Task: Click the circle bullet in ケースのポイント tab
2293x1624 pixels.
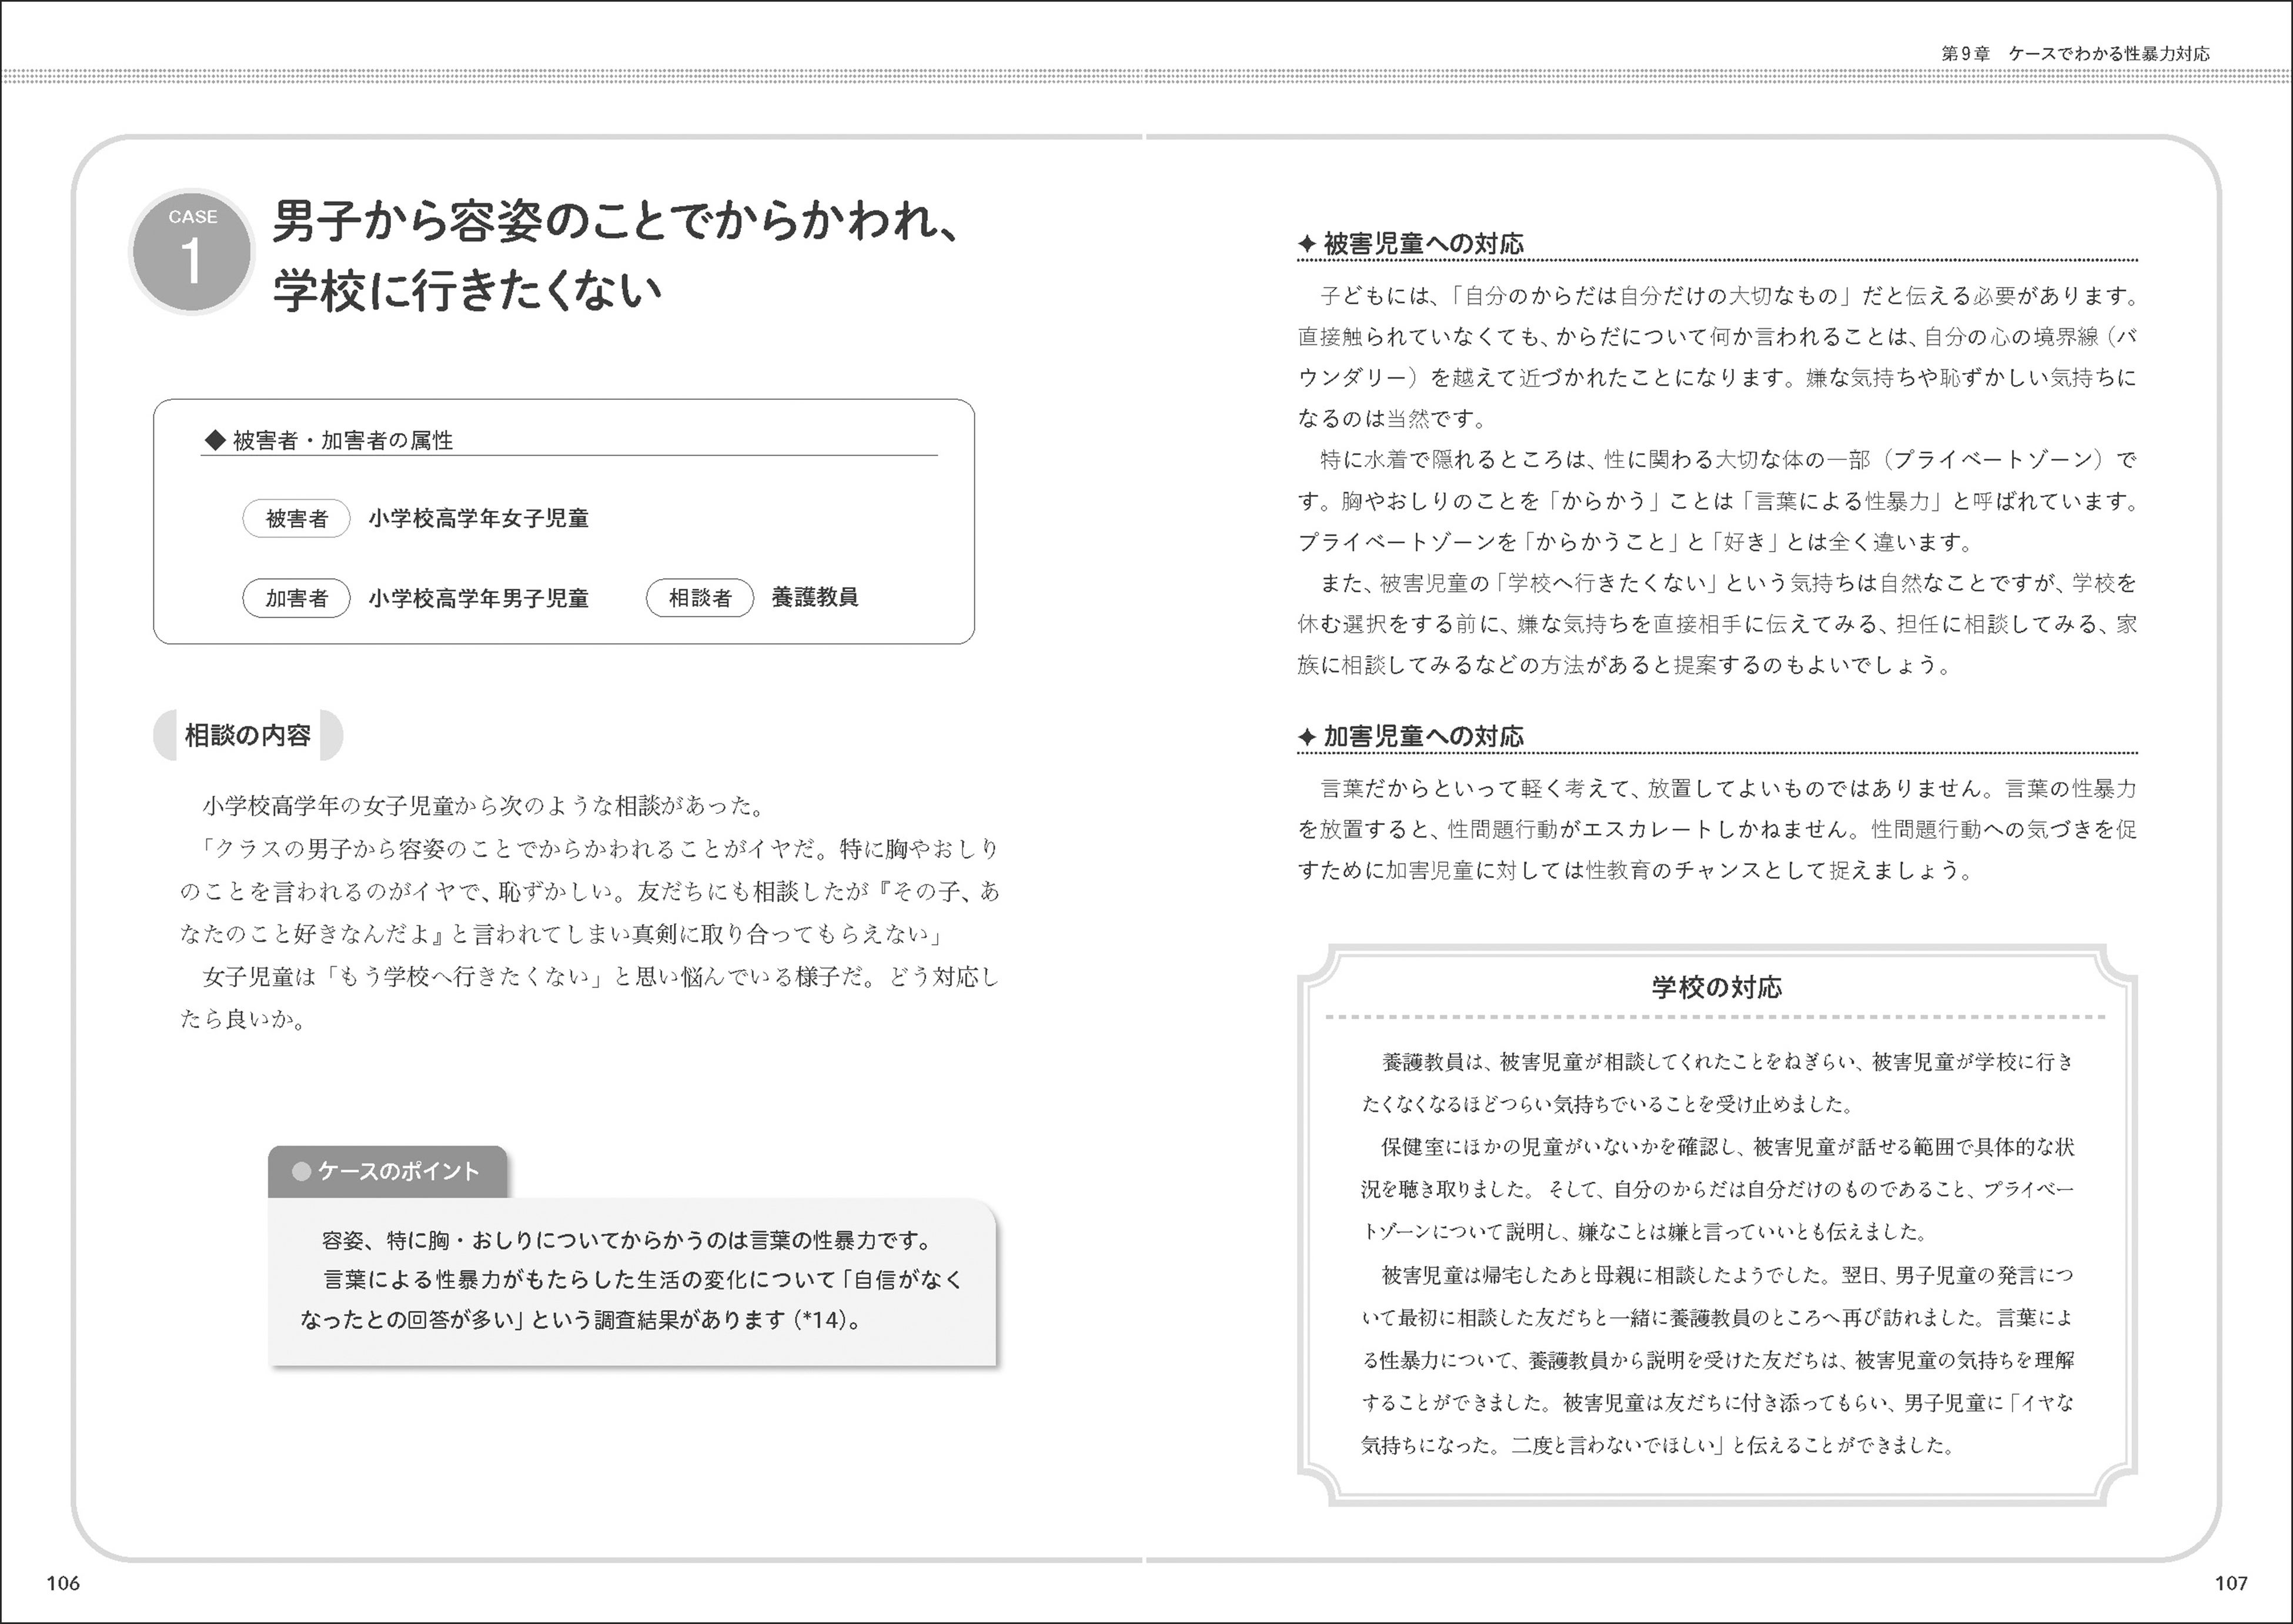Action: [x=301, y=1171]
